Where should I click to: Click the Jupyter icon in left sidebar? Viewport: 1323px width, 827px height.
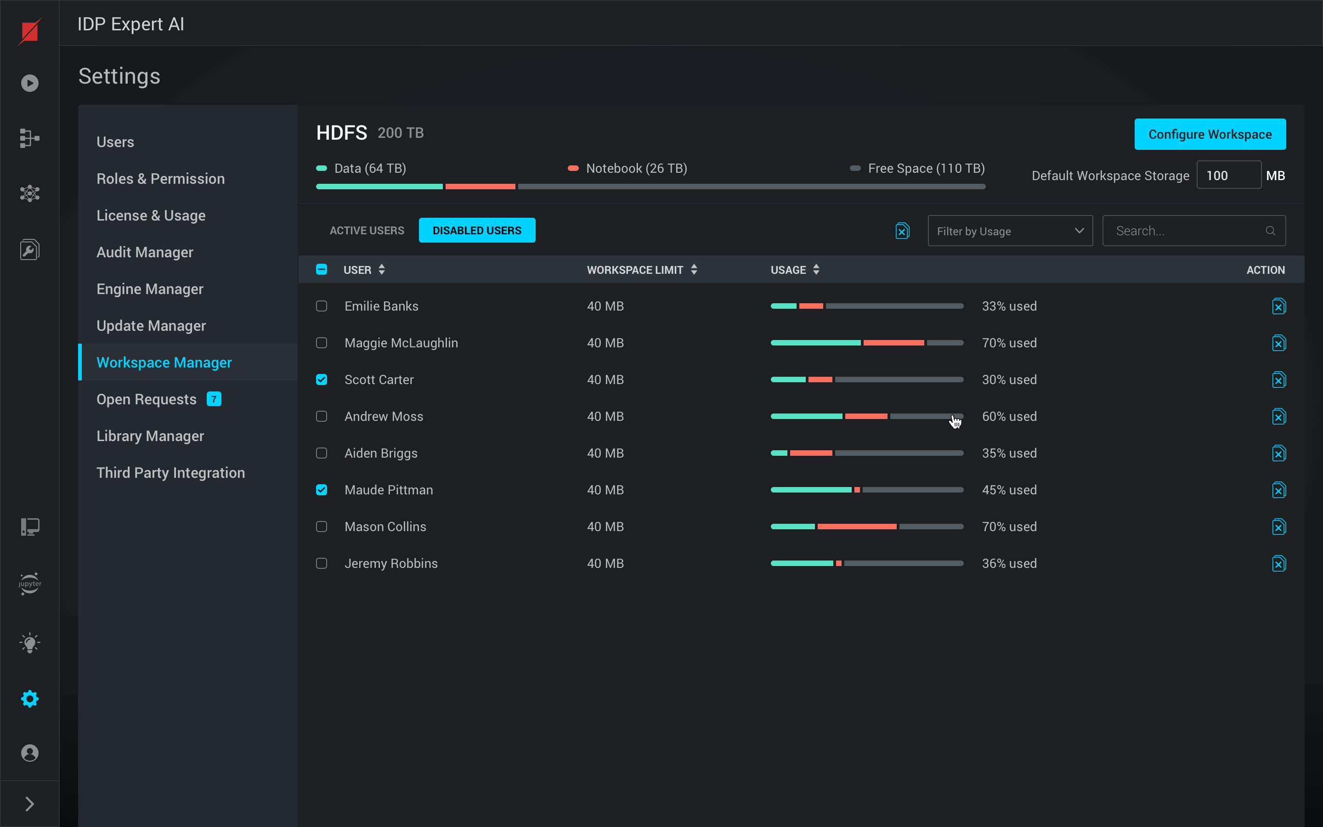[29, 583]
